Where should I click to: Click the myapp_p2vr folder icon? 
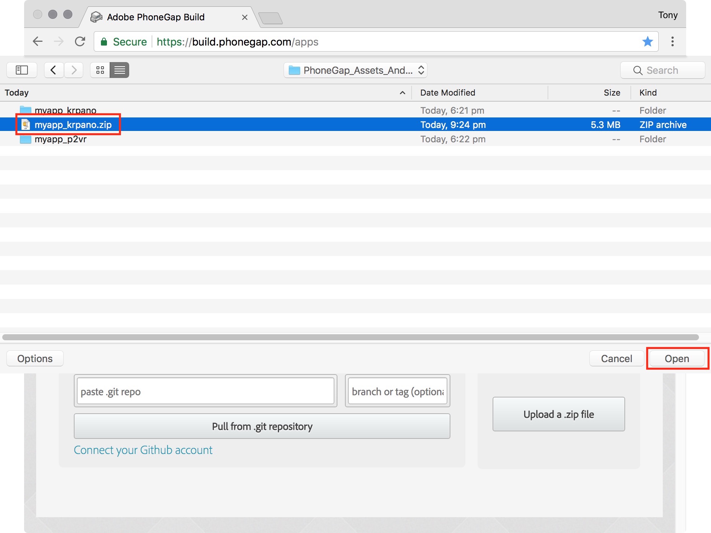click(x=25, y=139)
